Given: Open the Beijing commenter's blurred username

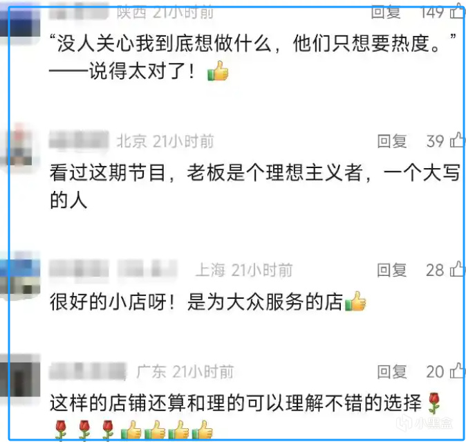Looking at the screenshot, I should [79, 140].
